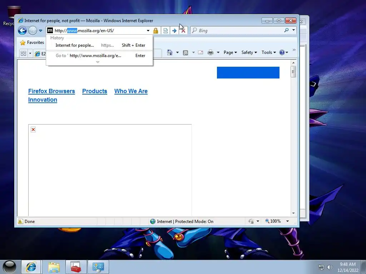
Task: Expand the address bar autocomplete dropdown arrow
Action: 148,31
